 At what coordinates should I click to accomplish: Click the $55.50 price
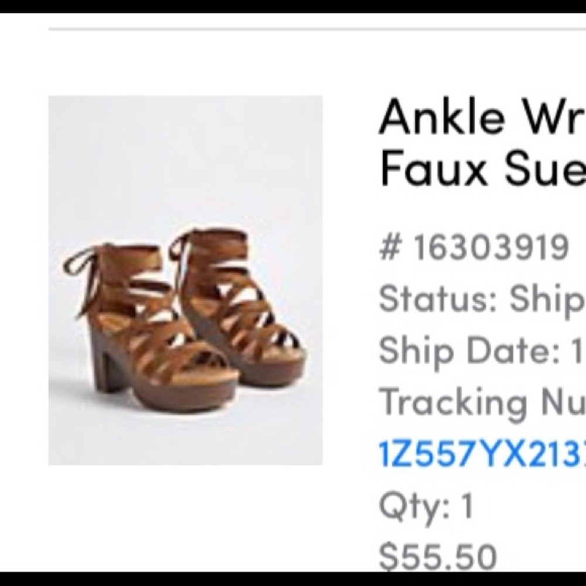[x=438, y=556]
